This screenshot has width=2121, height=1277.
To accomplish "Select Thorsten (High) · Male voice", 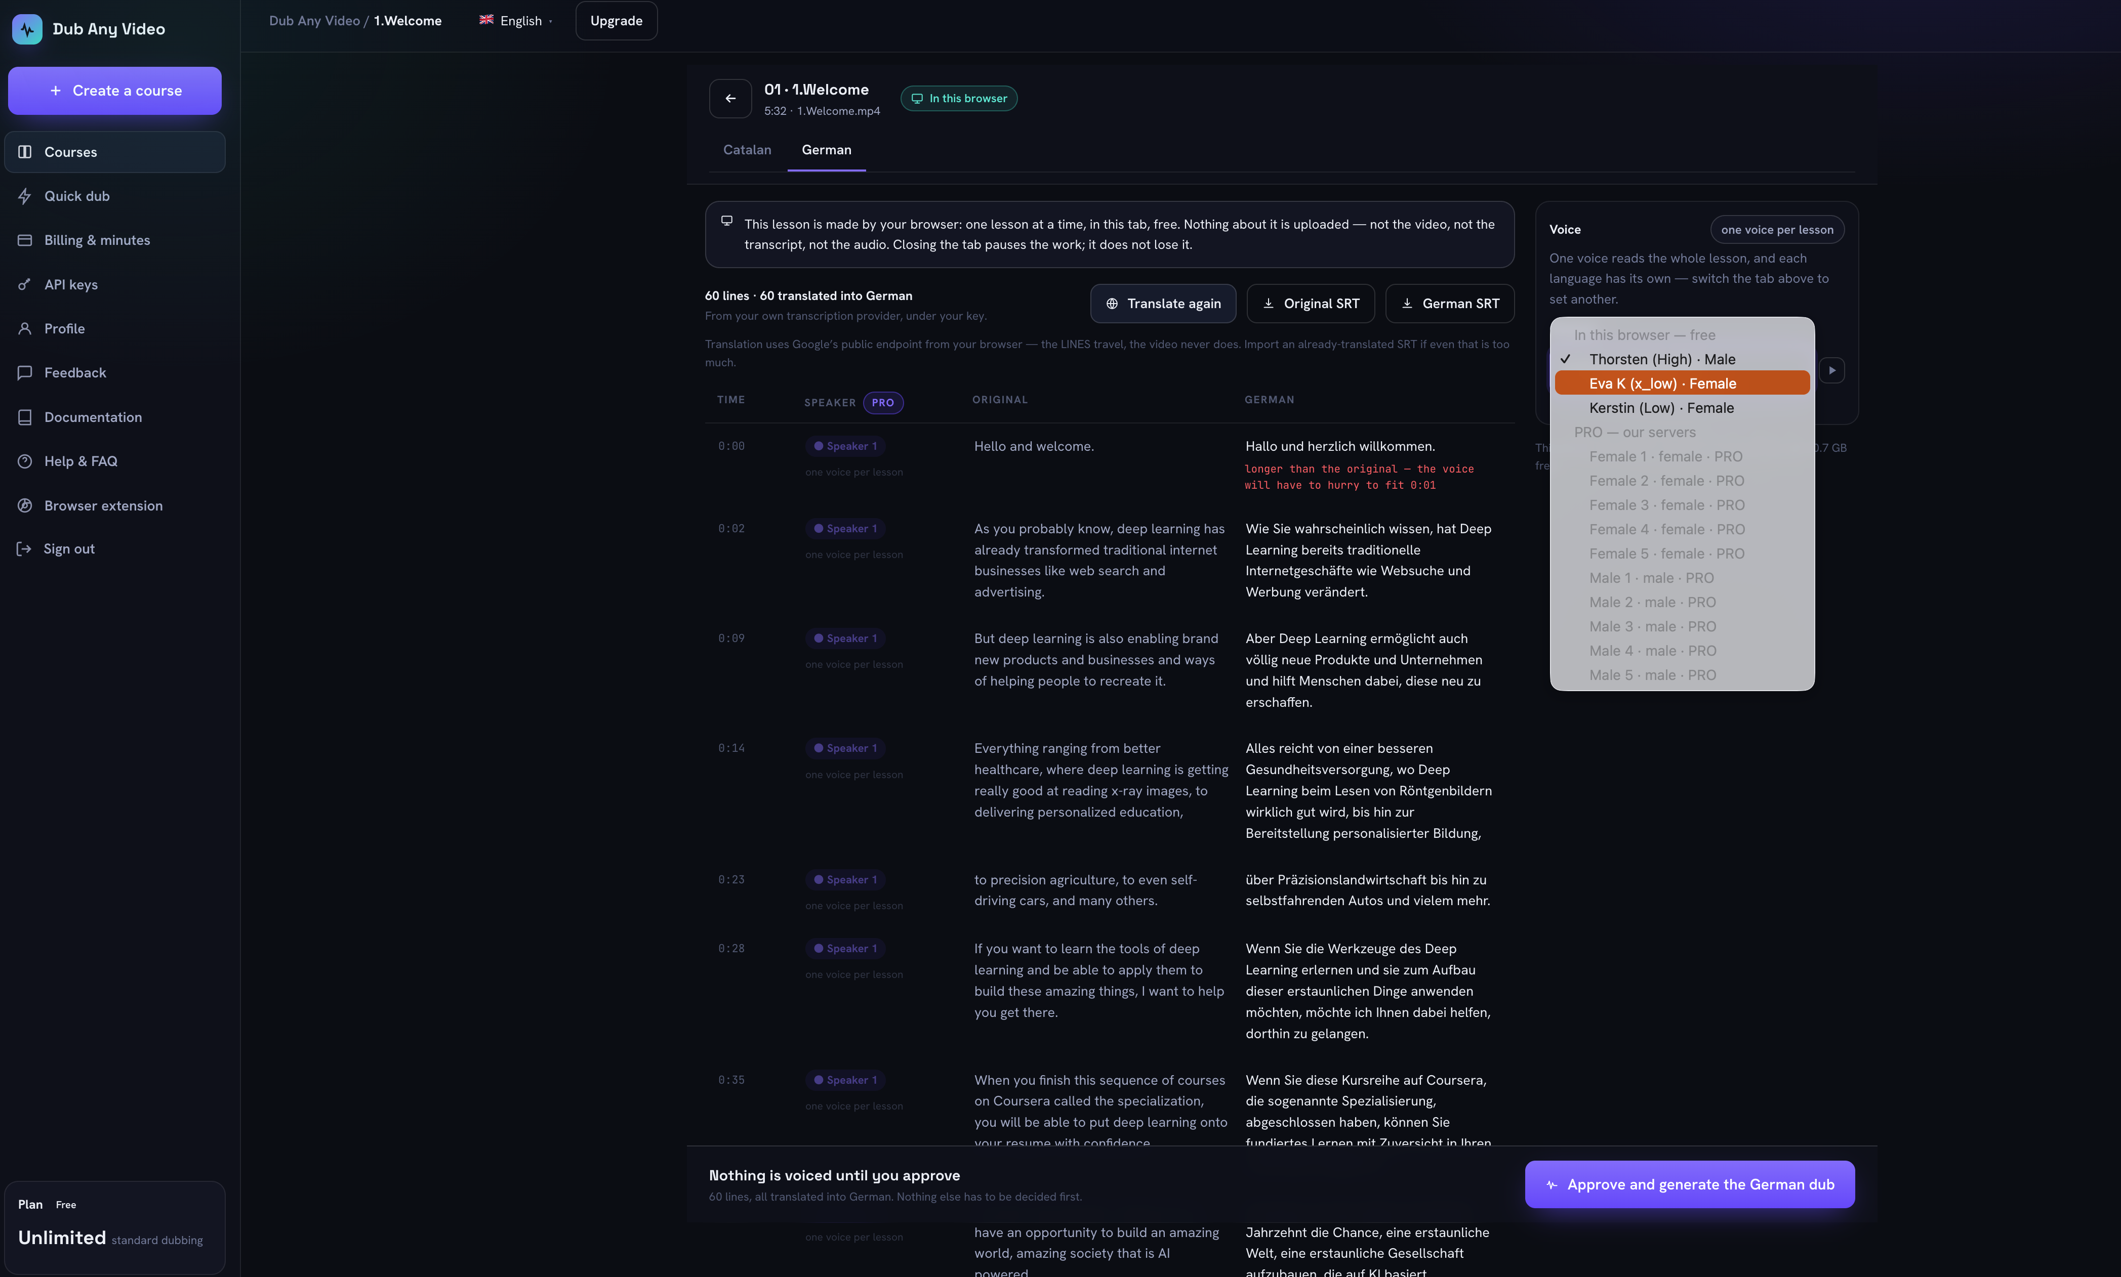I will [x=1682, y=360].
